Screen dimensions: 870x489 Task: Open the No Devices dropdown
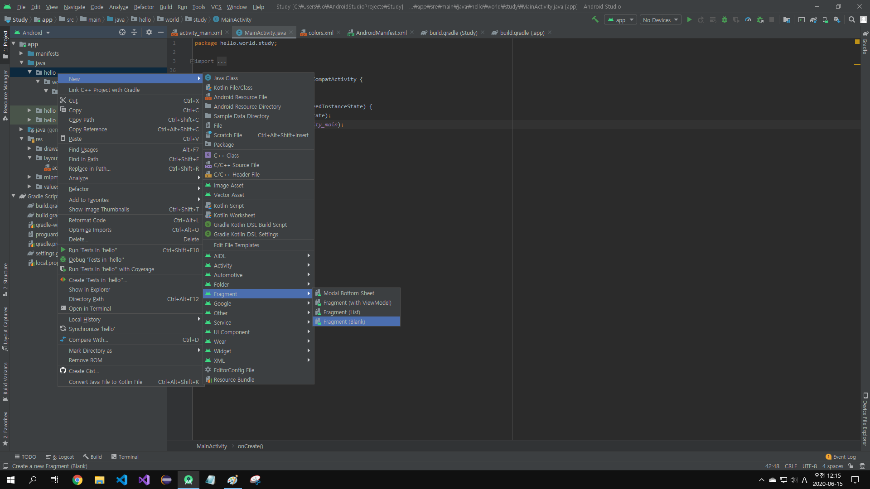(660, 20)
